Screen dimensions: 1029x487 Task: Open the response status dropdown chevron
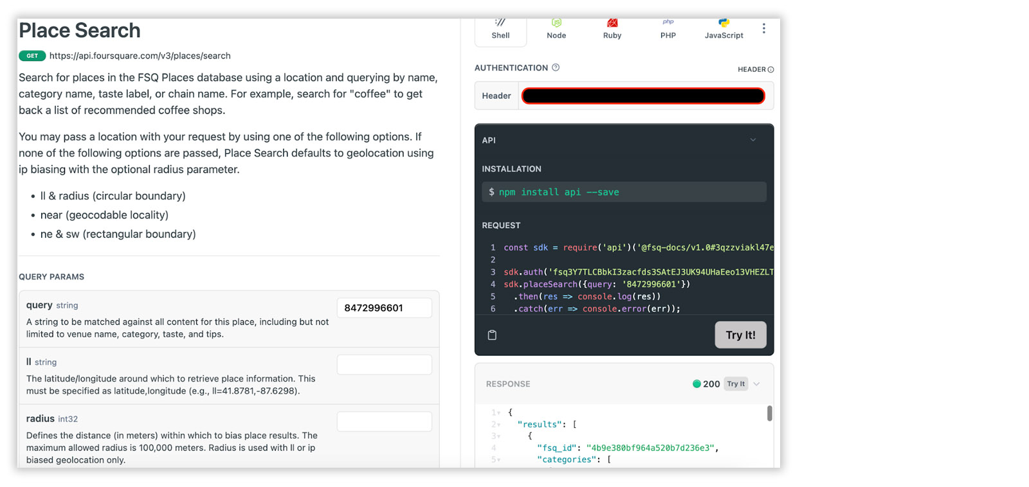757,384
